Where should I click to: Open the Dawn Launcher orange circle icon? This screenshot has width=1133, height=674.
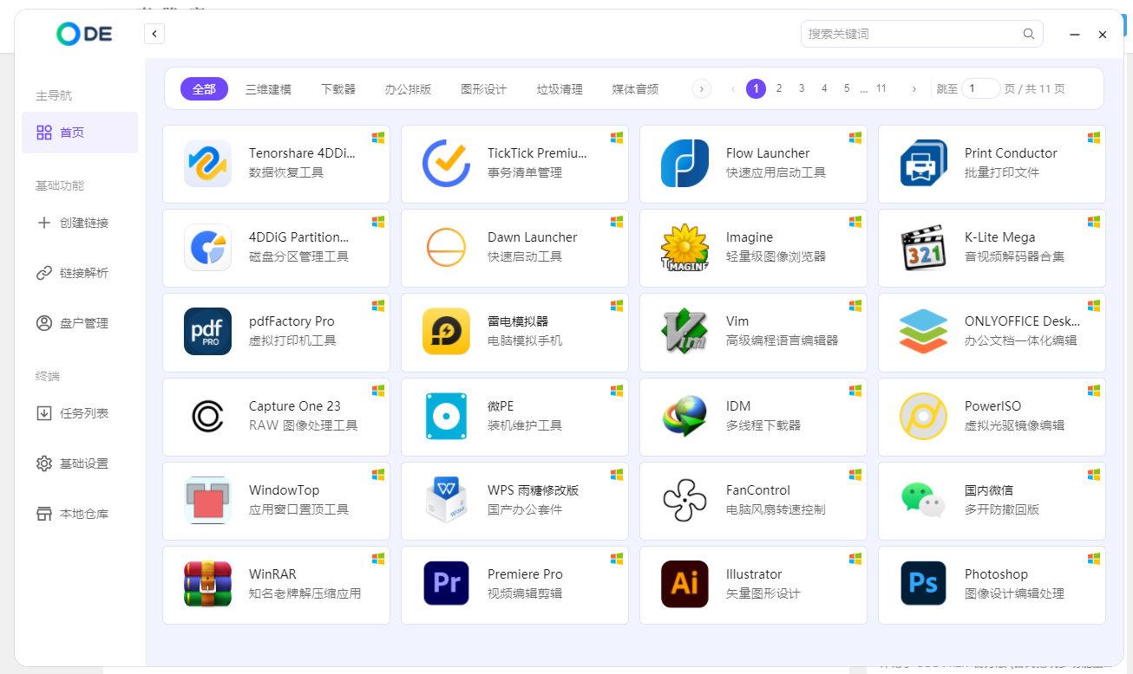[446, 247]
